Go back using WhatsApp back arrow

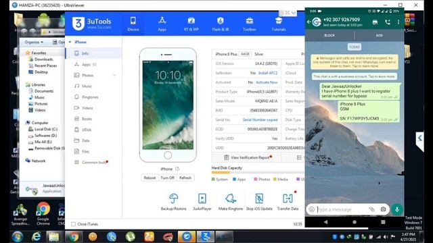(x=309, y=22)
